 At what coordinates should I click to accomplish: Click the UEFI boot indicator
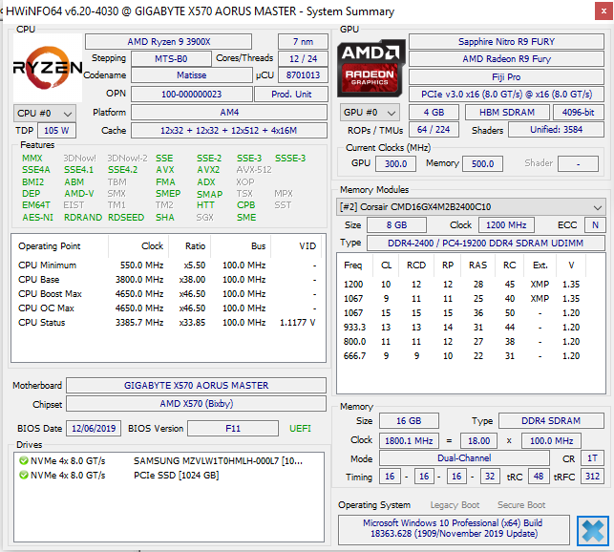click(x=300, y=429)
